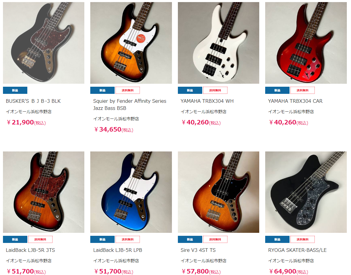Open the LaidBack LJB-5R 3TS sunburst photo
The image size is (351, 275).
(44, 192)
